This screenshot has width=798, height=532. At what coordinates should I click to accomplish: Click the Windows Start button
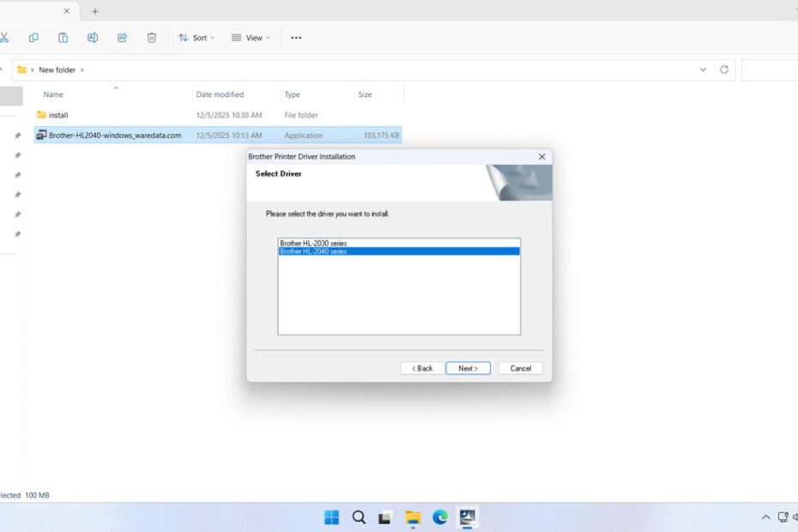click(331, 517)
